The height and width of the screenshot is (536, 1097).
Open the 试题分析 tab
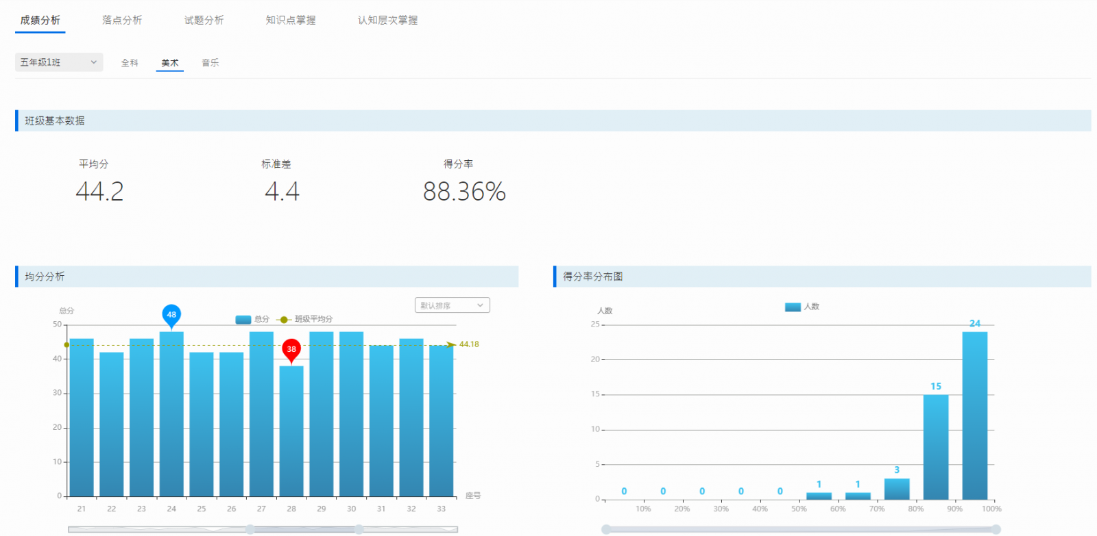coord(204,20)
